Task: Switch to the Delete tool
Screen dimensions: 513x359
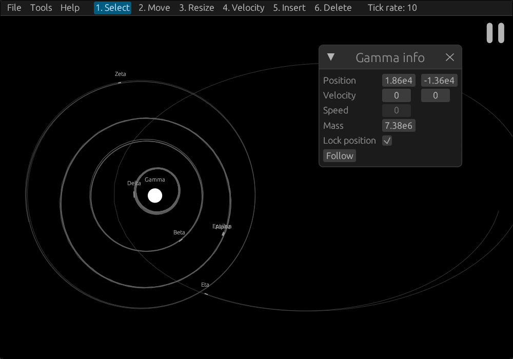Action: pyautogui.click(x=333, y=8)
